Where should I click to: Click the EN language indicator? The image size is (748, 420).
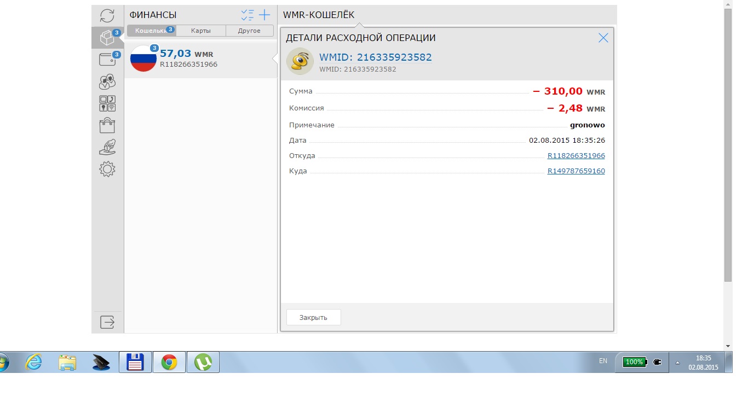point(603,361)
